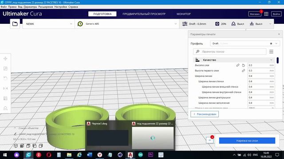Select the ПОДГОТОВКА stage tab
This screenshot has width=284, height=159.
(103, 14)
